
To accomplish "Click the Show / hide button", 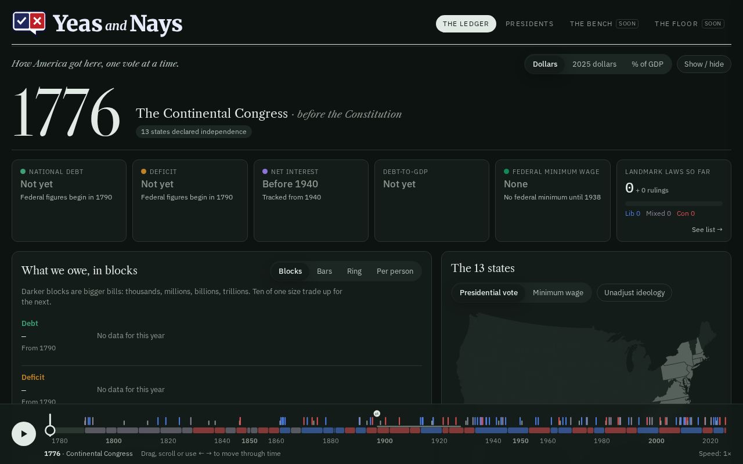I will 704,64.
